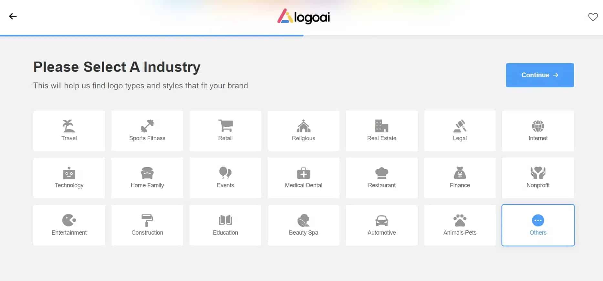The height and width of the screenshot is (281, 603).
Task: Select the Medical Dental kit icon
Action: pyautogui.click(x=303, y=173)
